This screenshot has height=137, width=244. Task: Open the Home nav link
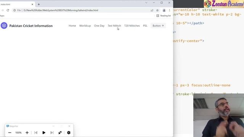pyautogui.click(x=72, y=25)
